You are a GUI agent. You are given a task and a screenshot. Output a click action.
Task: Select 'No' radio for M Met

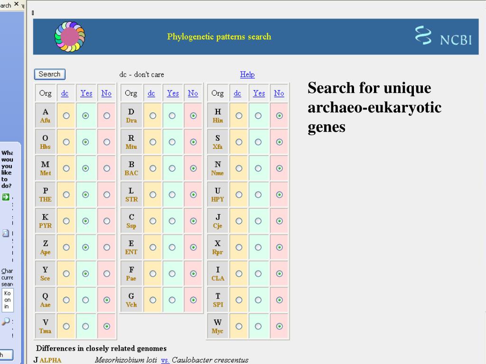(107, 168)
